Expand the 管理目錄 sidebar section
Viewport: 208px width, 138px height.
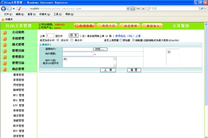(x=18, y=50)
